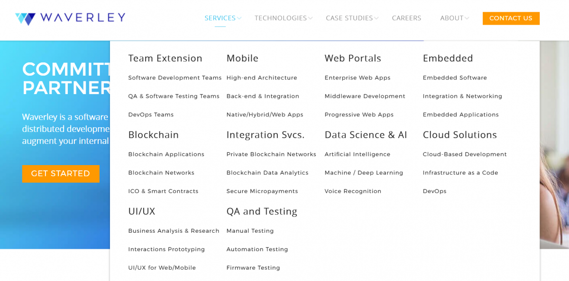Open the CAREERS menu item

pos(406,18)
